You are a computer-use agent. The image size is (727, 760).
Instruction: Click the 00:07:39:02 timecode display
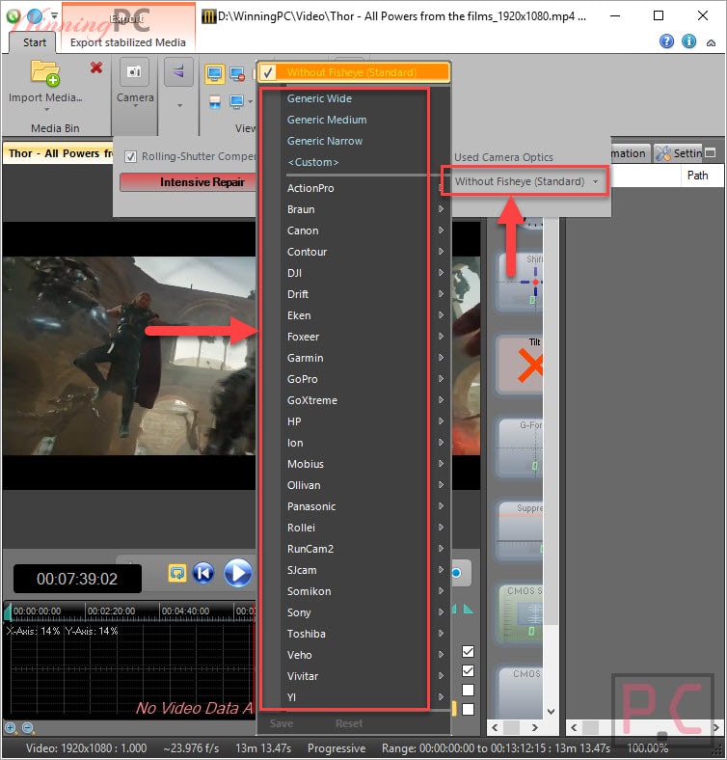[77, 579]
